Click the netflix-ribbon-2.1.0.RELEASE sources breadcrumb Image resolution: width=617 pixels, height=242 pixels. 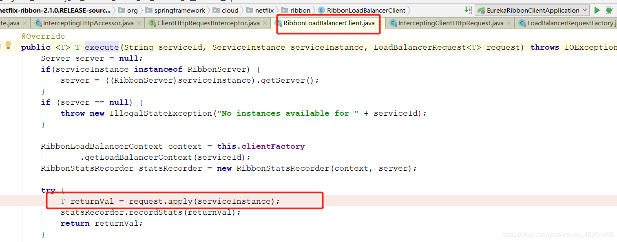[x=55, y=10]
